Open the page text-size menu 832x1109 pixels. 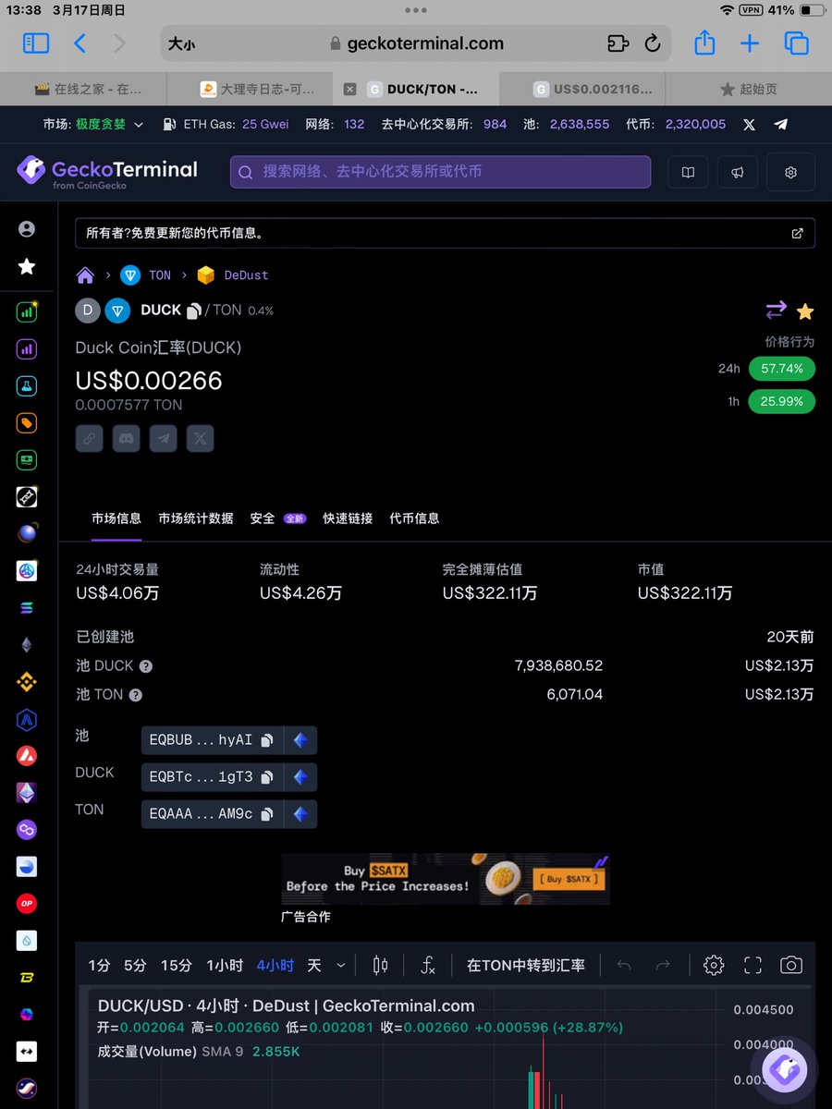point(182,43)
